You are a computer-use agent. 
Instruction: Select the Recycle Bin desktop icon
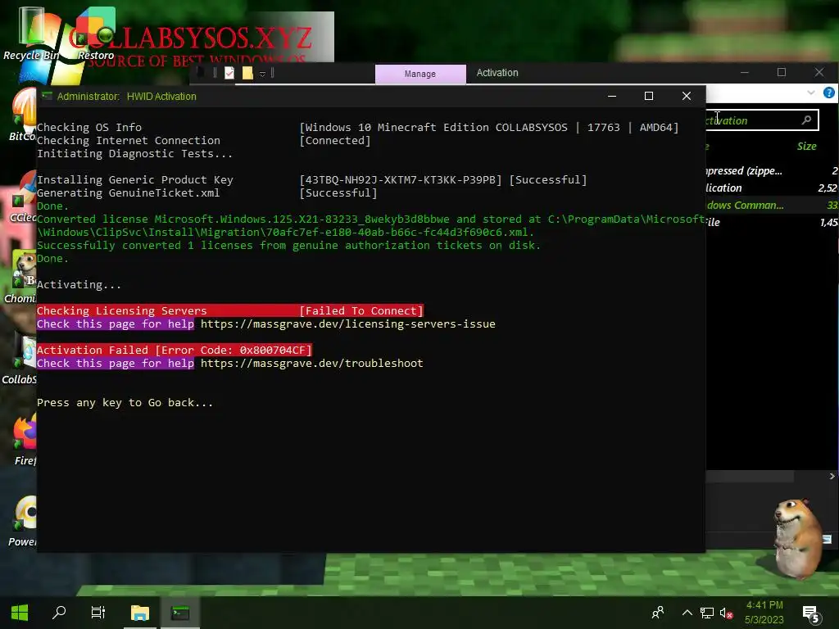(31, 33)
